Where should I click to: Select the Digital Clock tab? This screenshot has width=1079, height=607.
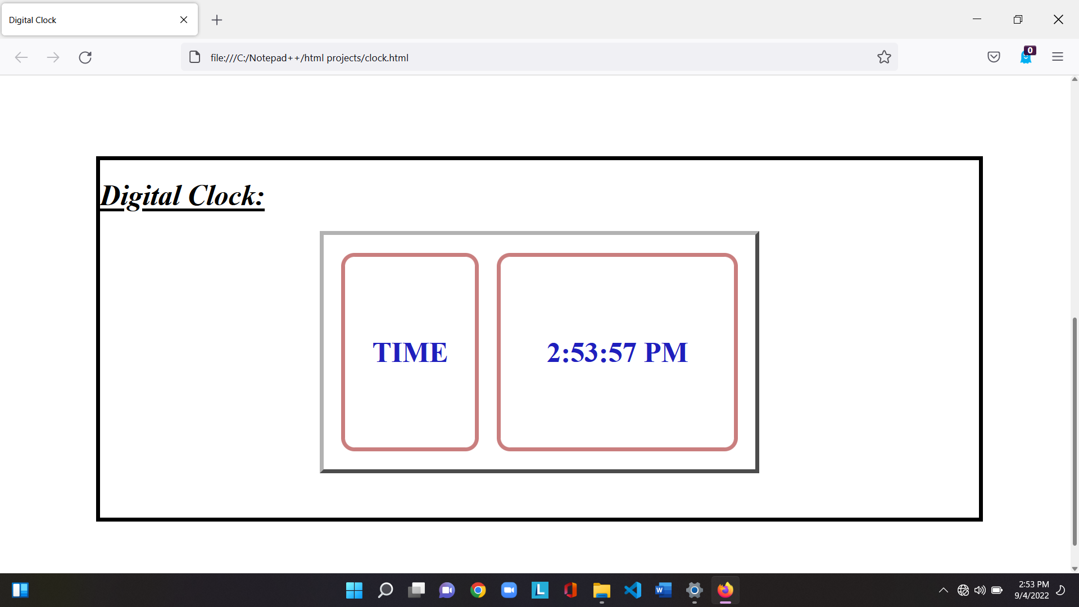[x=99, y=20]
